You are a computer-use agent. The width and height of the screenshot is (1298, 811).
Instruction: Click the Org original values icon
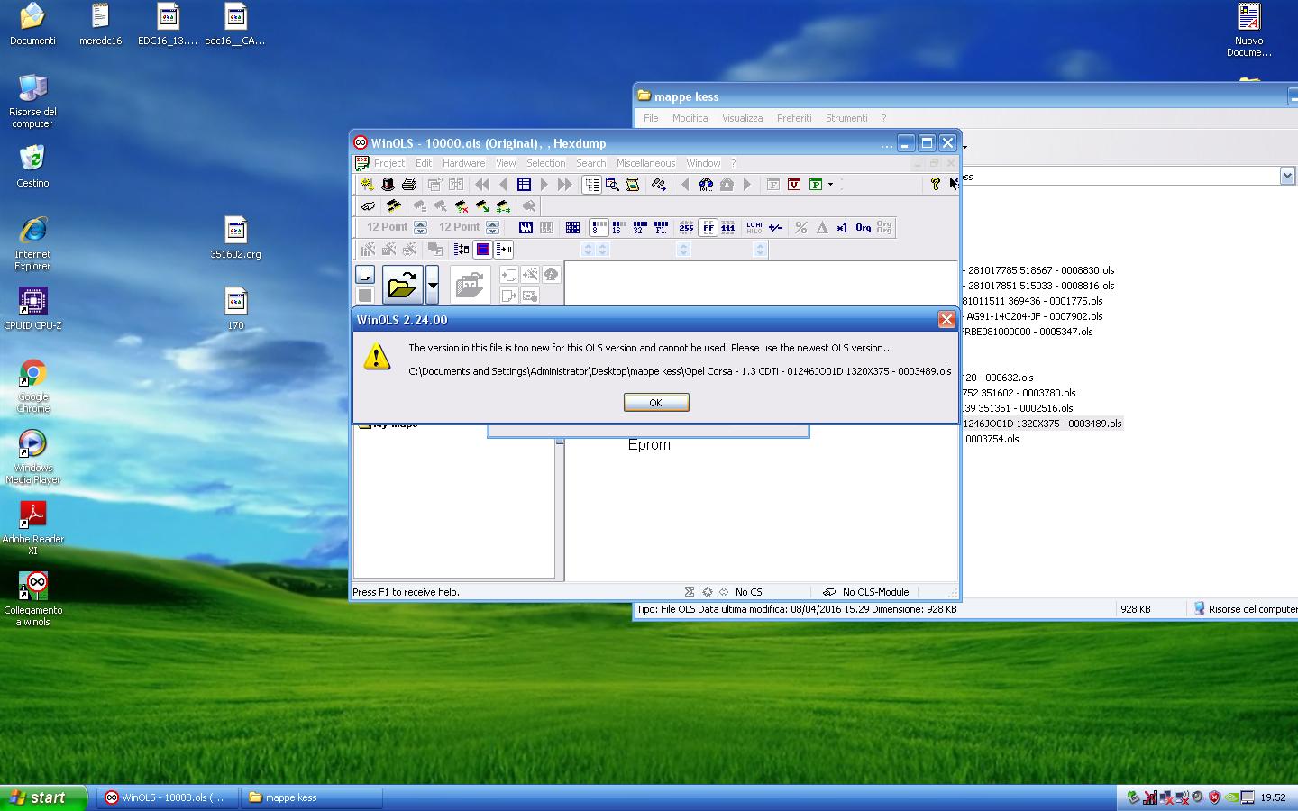click(x=863, y=228)
